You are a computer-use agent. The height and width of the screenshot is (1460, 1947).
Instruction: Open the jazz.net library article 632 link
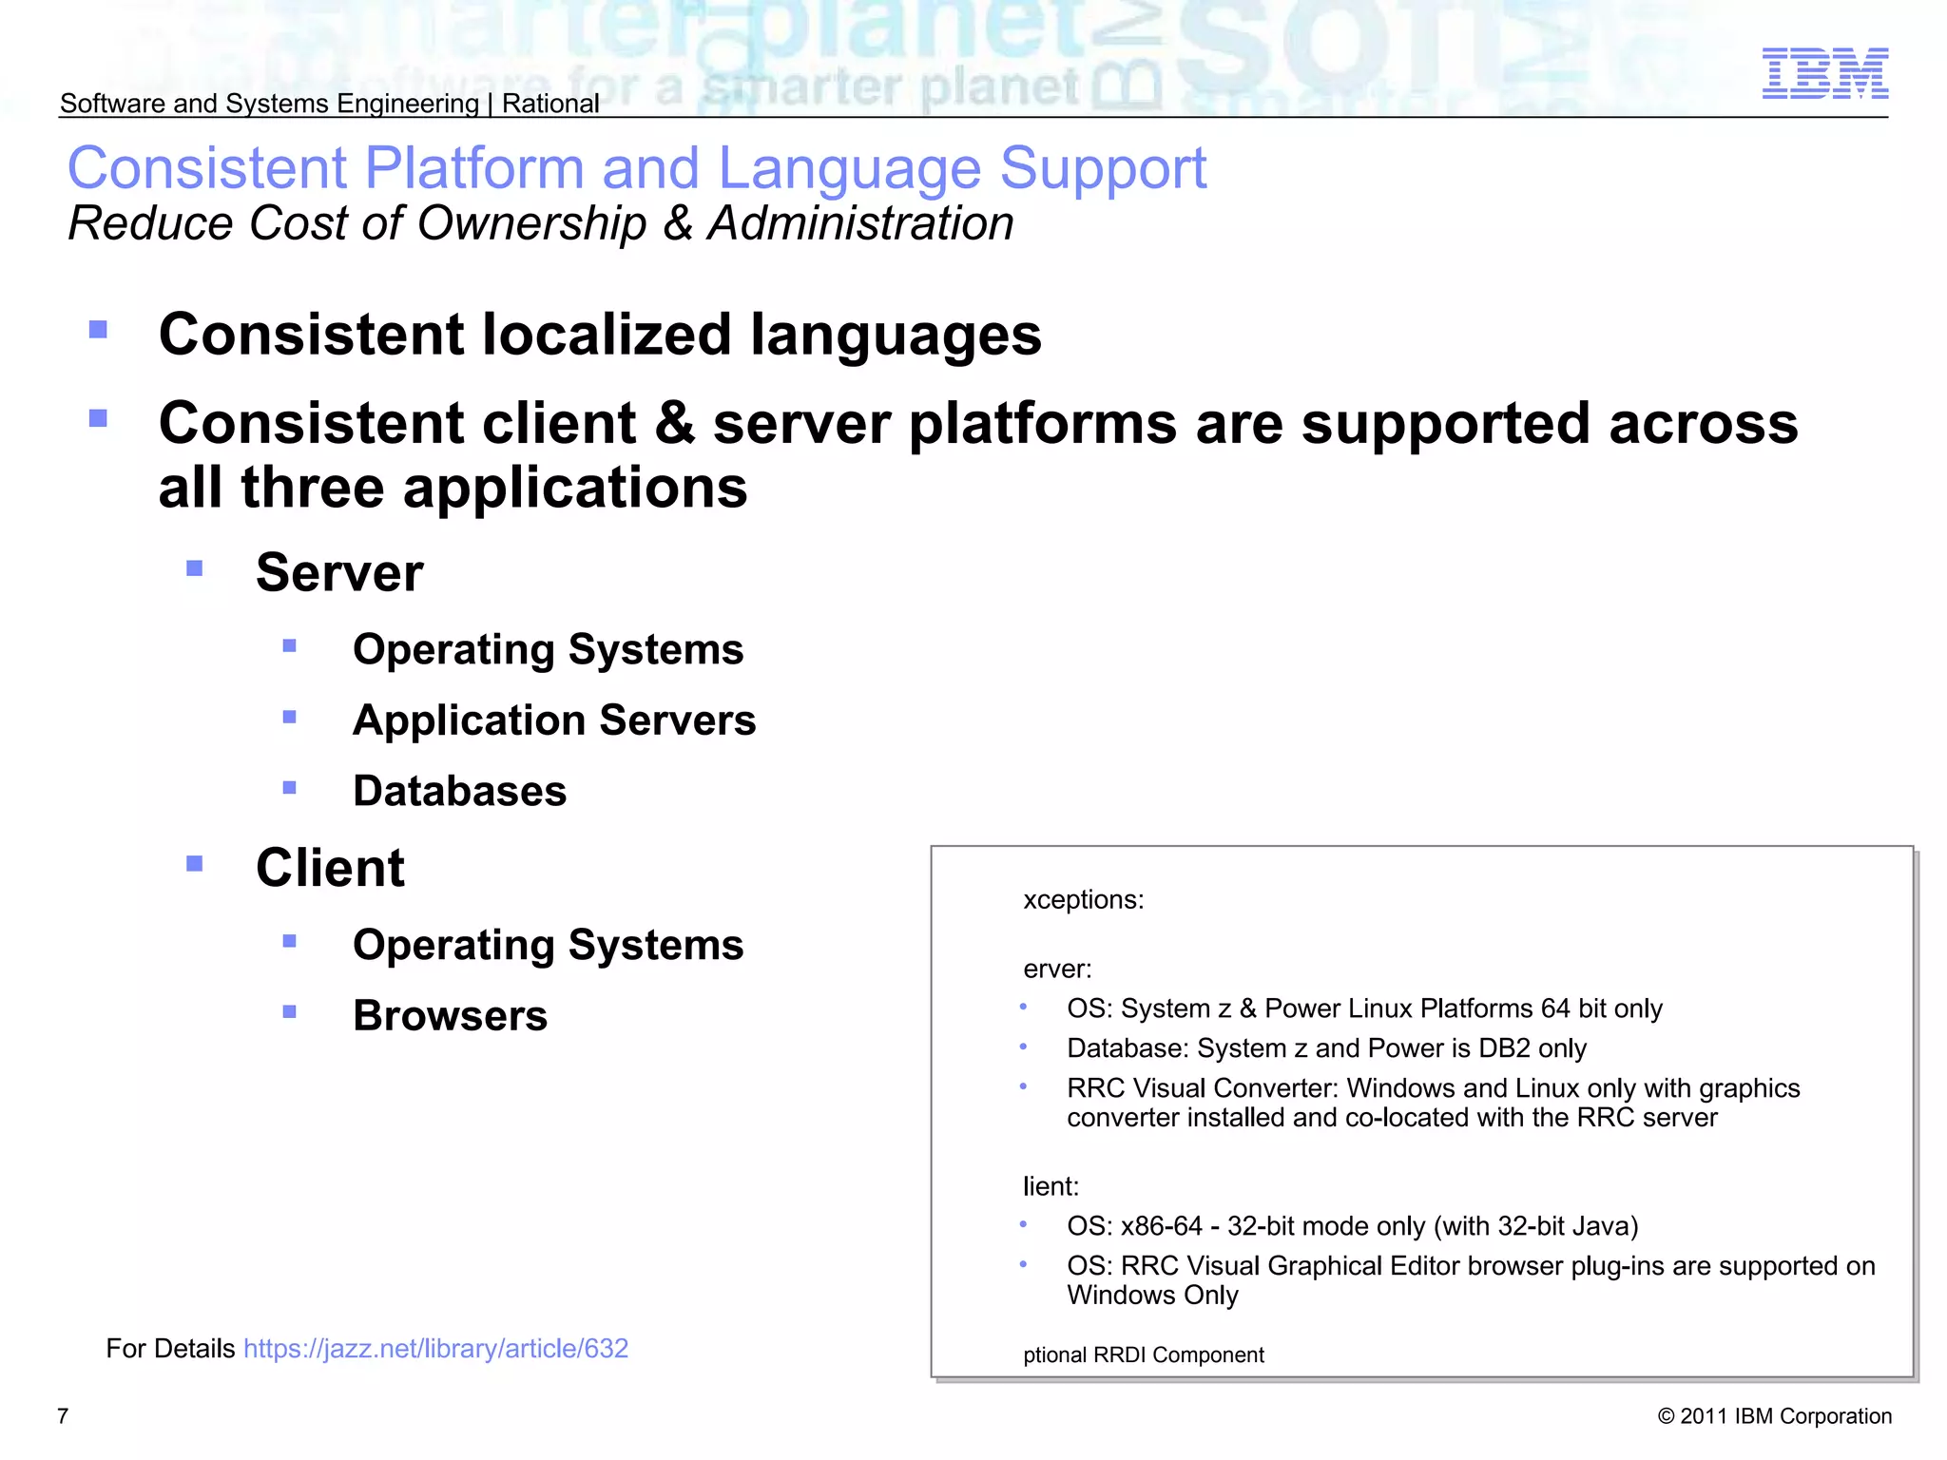(x=435, y=1349)
